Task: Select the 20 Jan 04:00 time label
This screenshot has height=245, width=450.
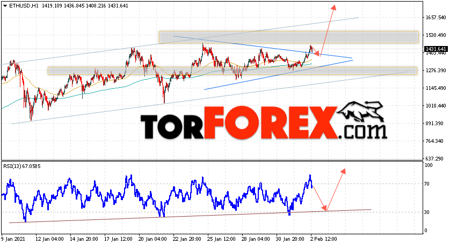Action: pyautogui.click(x=153, y=239)
